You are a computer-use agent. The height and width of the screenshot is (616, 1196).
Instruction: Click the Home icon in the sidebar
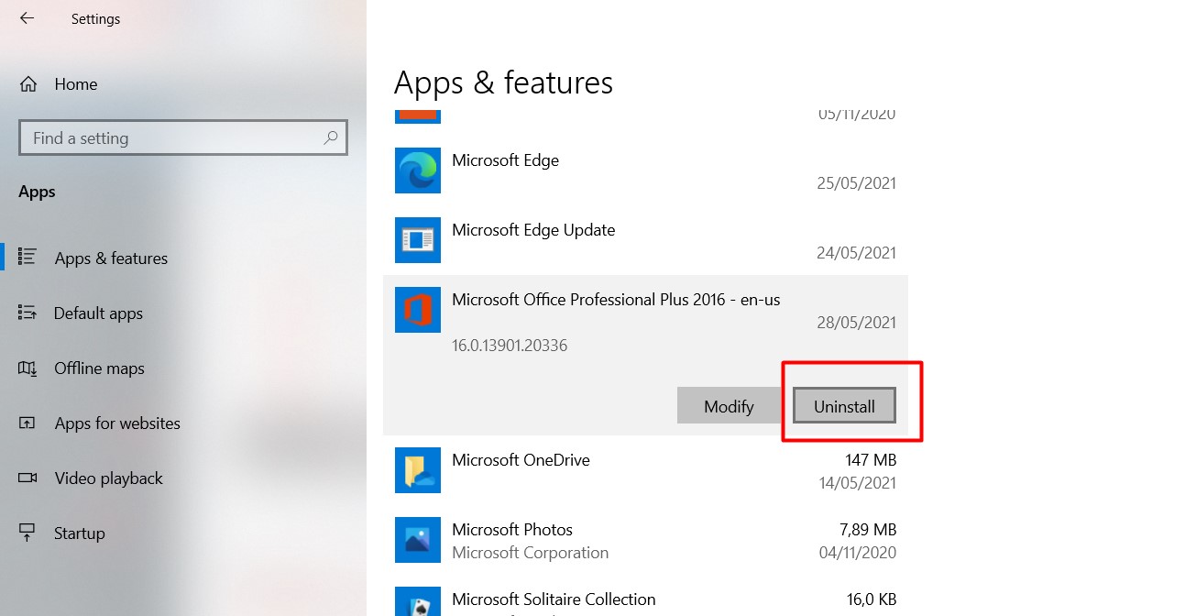pos(28,83)
